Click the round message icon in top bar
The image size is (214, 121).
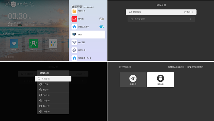(x=32, y=4)
